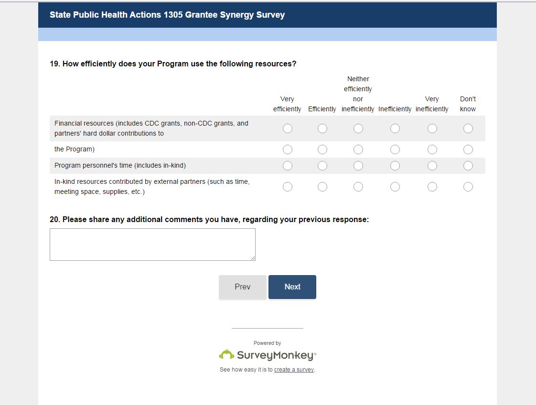Choose Don't know for Financial resources
This screenshot has height=405, width=536.
point(468,128)
